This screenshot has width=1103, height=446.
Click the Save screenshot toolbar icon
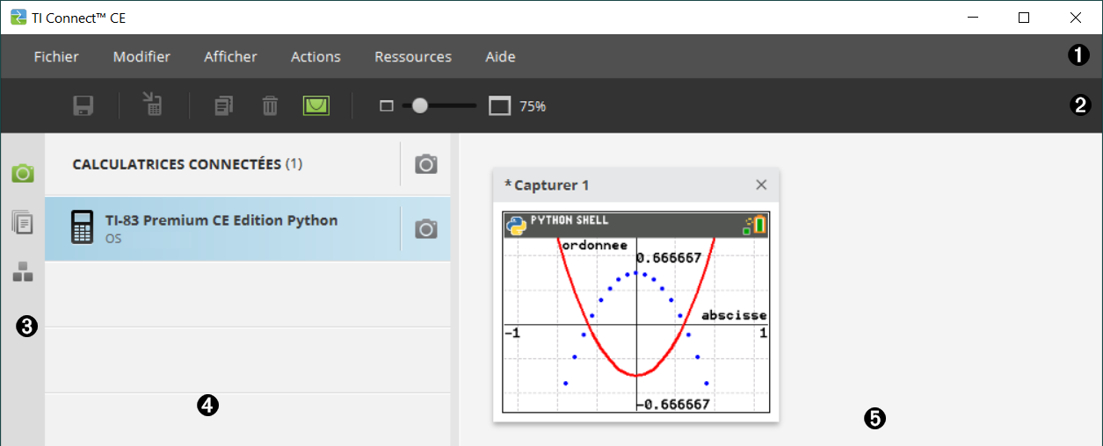tap(83, 106)
